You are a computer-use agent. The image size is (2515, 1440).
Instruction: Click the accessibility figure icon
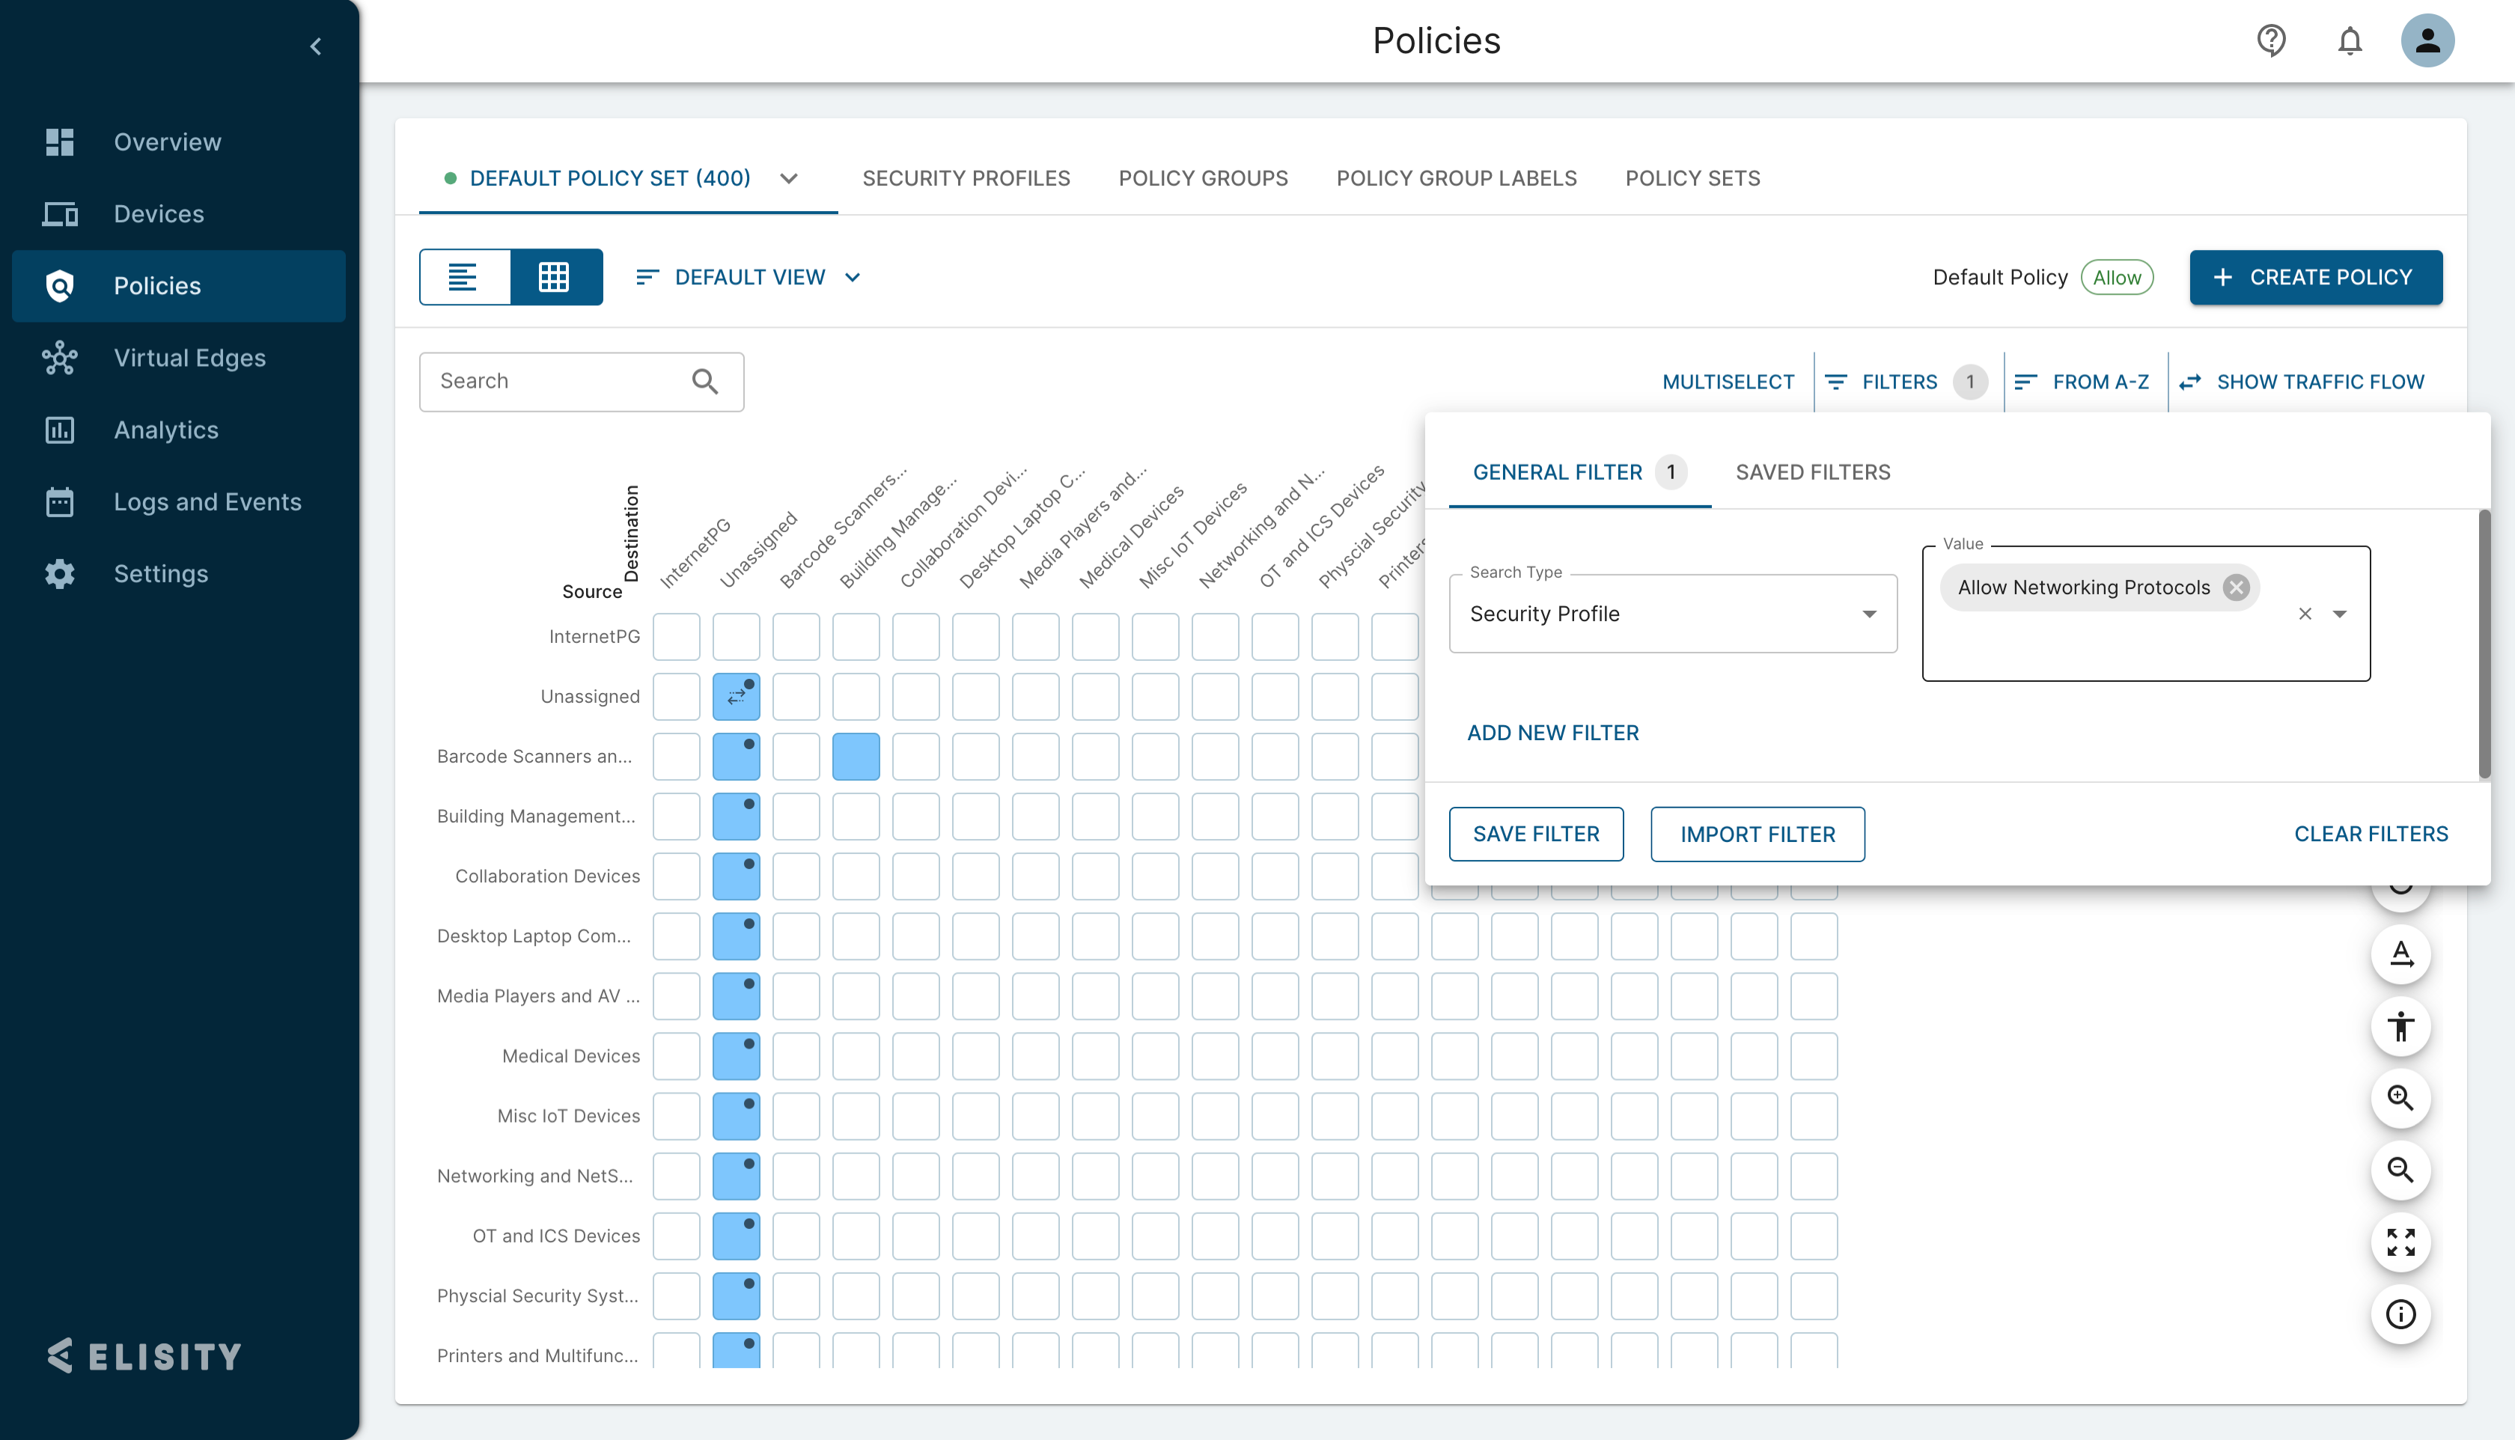(2400, 1025)
